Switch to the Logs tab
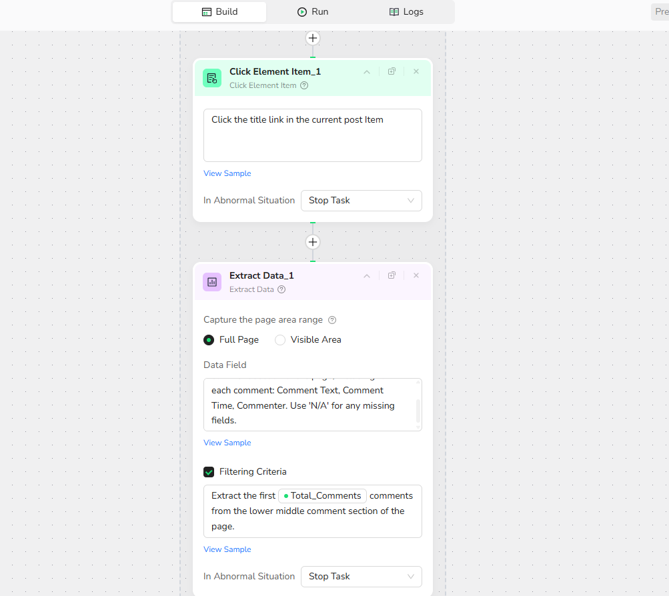Viewport: 669px width, 596px height. (406, 12)
